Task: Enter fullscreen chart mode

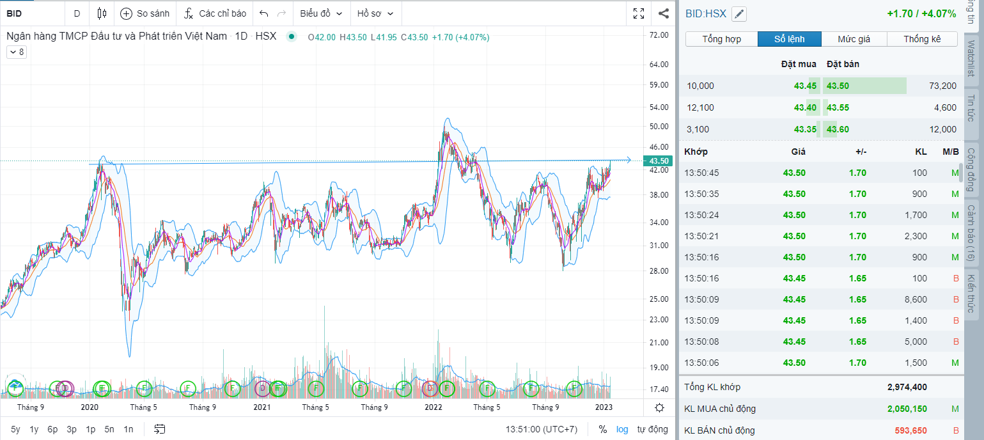Action: tap(638, 13)
